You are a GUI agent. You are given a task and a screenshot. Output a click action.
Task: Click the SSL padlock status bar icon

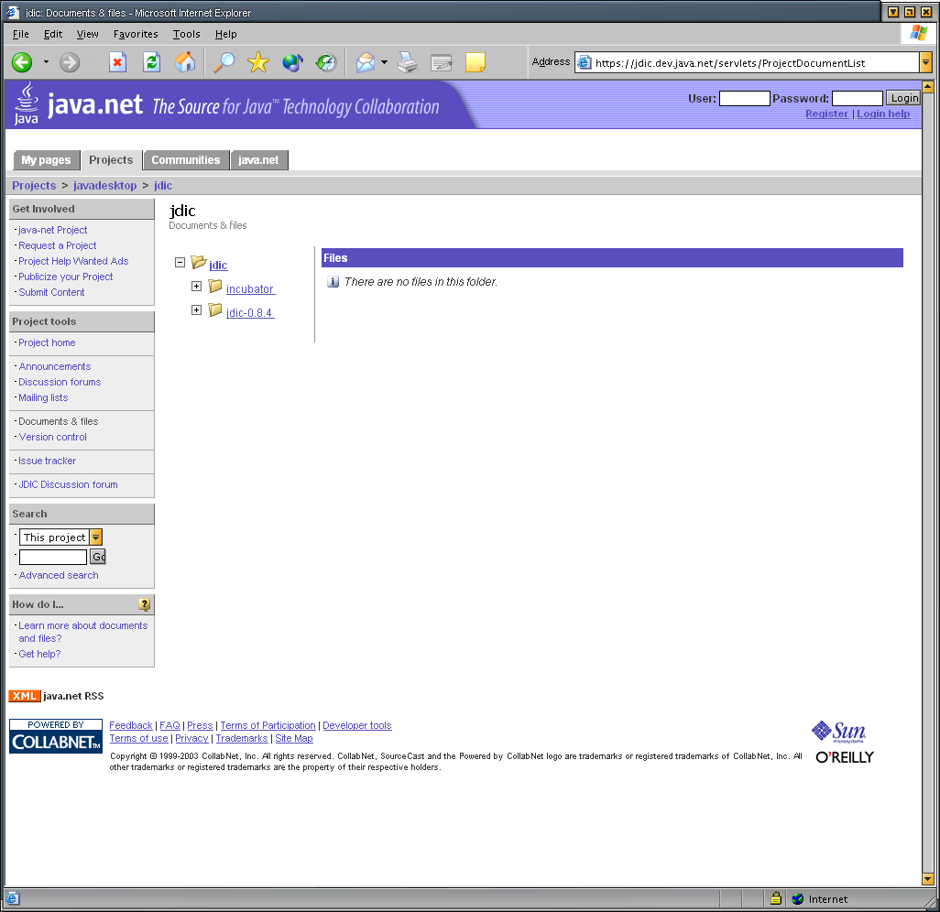click(776, 897)
